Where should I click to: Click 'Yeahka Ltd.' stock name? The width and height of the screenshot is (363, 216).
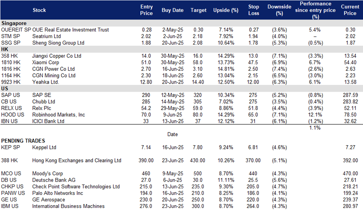click(46, 82)
